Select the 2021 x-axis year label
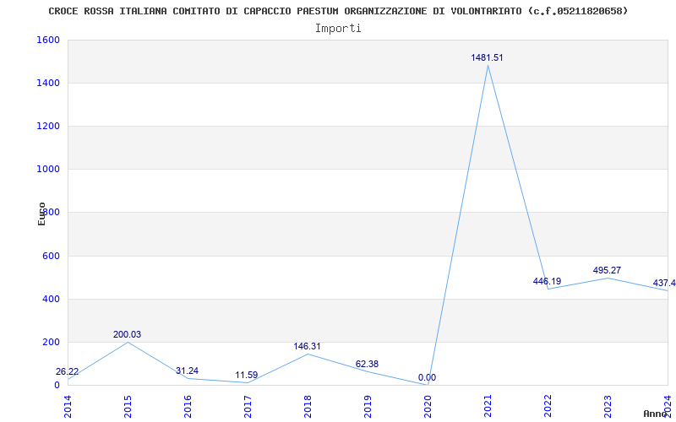The image size is (676, 422). point(488,407)
